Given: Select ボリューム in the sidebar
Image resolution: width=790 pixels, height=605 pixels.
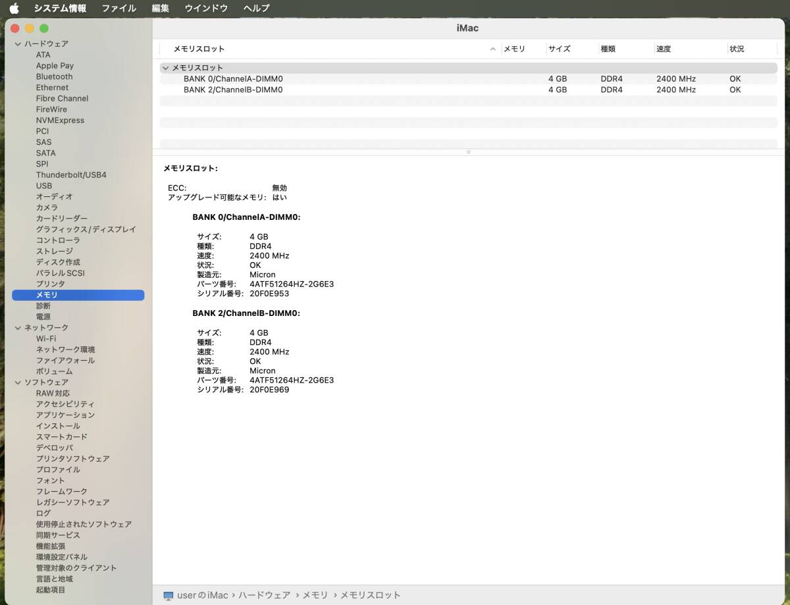Looking at the screenshot, I should 54,371.
